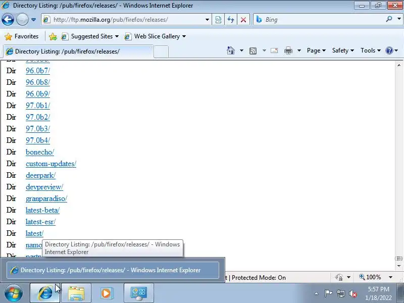Click the Read Mail icon
This screenshot has height=303, width=404.
pos(274,50)
